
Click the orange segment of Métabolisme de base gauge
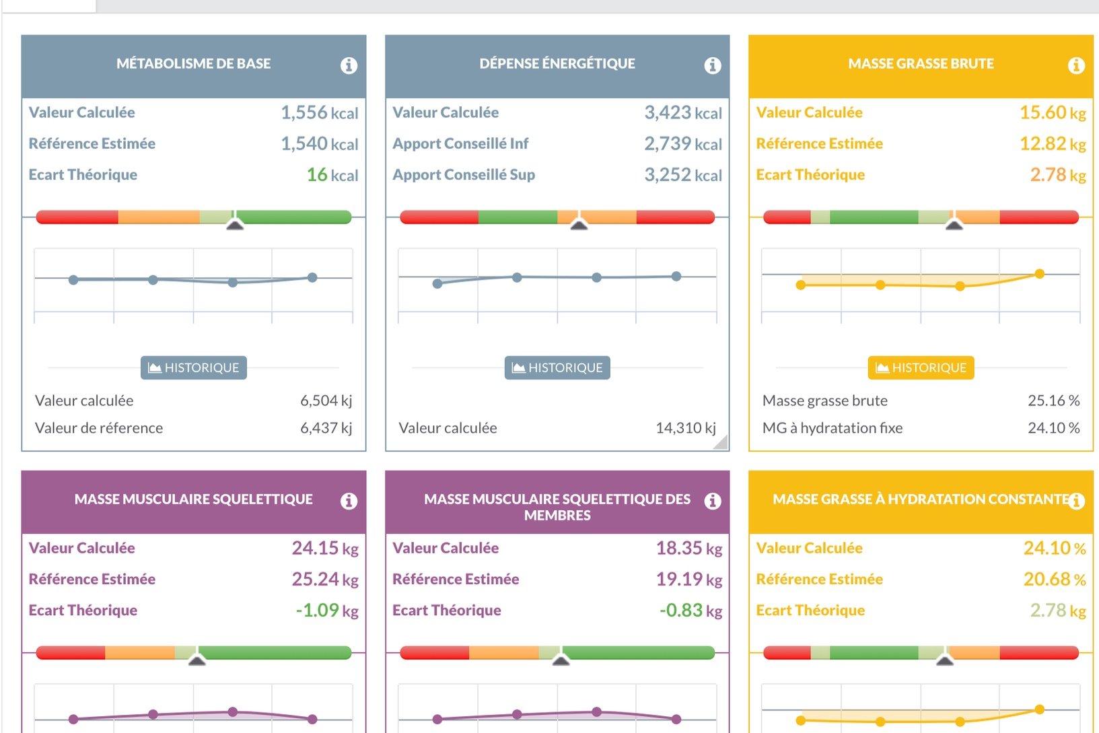tap(159, 217)
